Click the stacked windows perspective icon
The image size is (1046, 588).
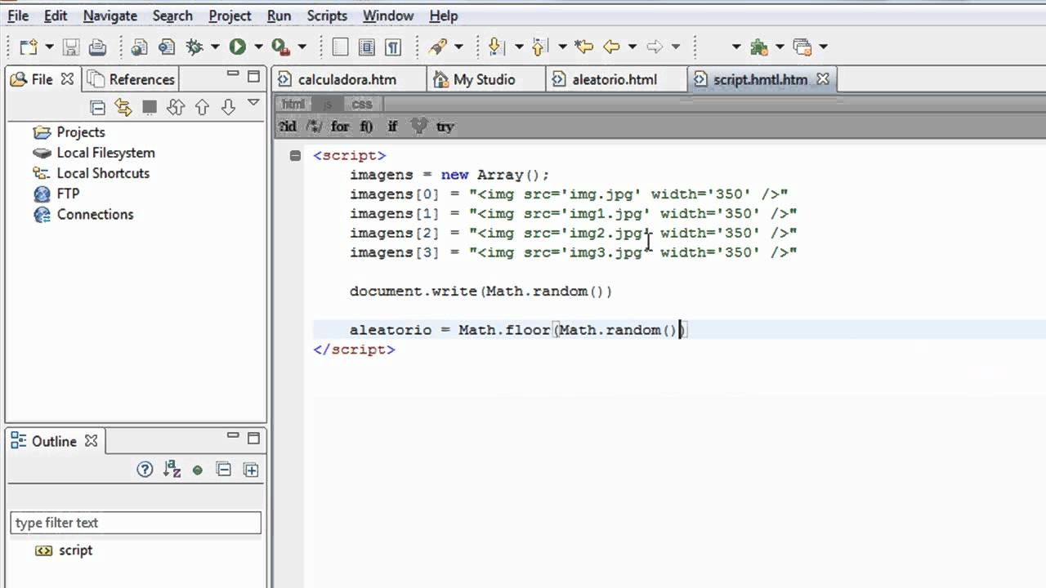(x=802, y=47)
